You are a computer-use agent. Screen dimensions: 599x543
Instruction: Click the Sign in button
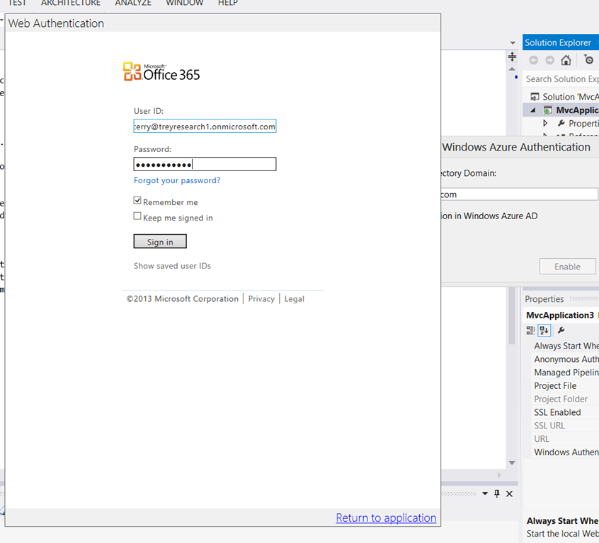tap(160, 242)
